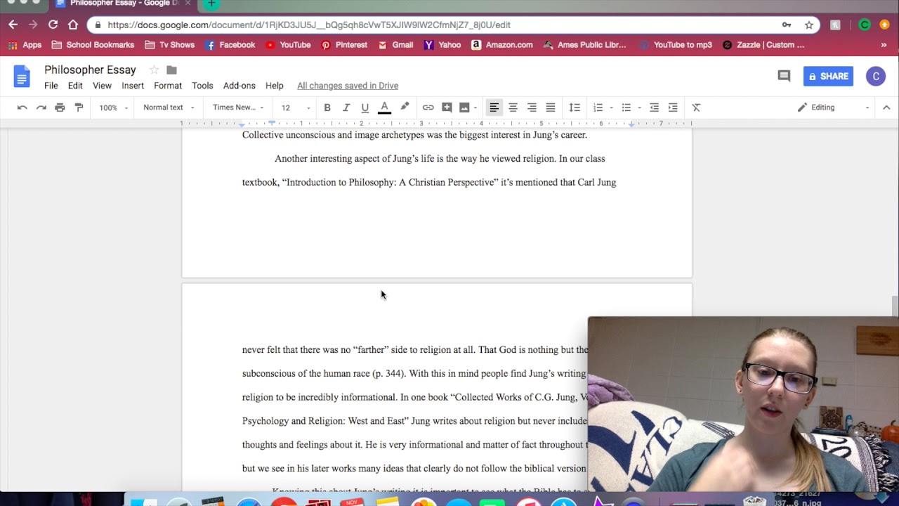Reload the page
Image resolution: width=899 pixels, height=506 pixels.
tap(53, 25)
